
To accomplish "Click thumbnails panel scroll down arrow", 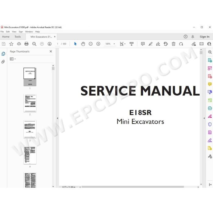I will 53,187.
